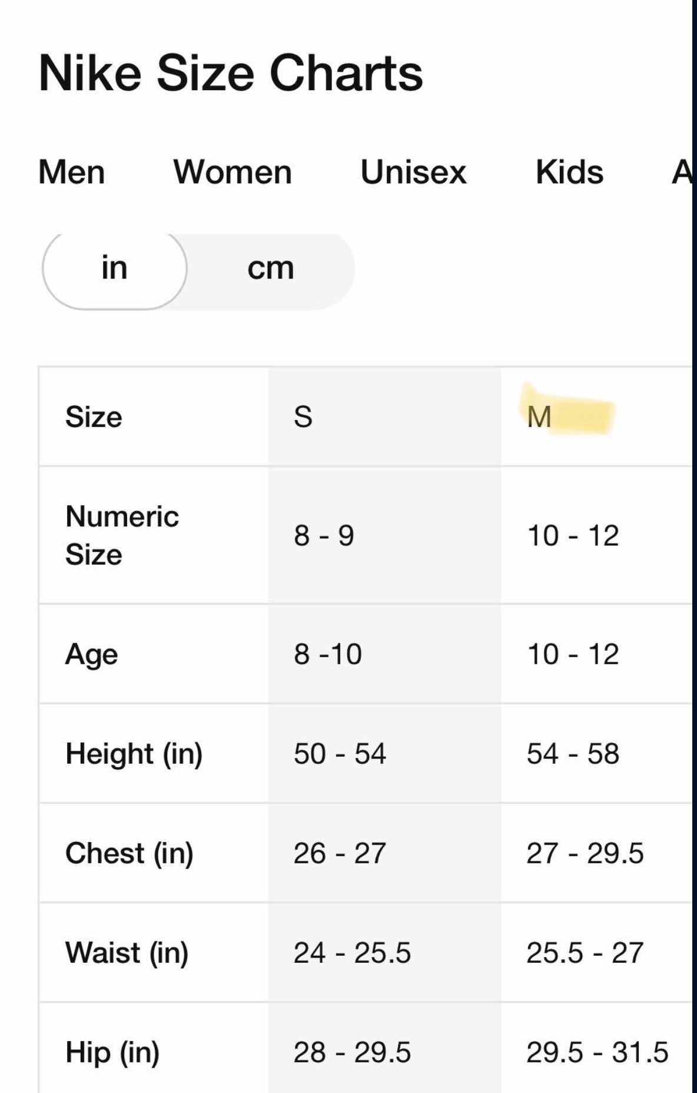Select the Age row label
Image resolution: width=697 pixels, height=1093 pixels.
pyautogui.click(x=92, y=654)
